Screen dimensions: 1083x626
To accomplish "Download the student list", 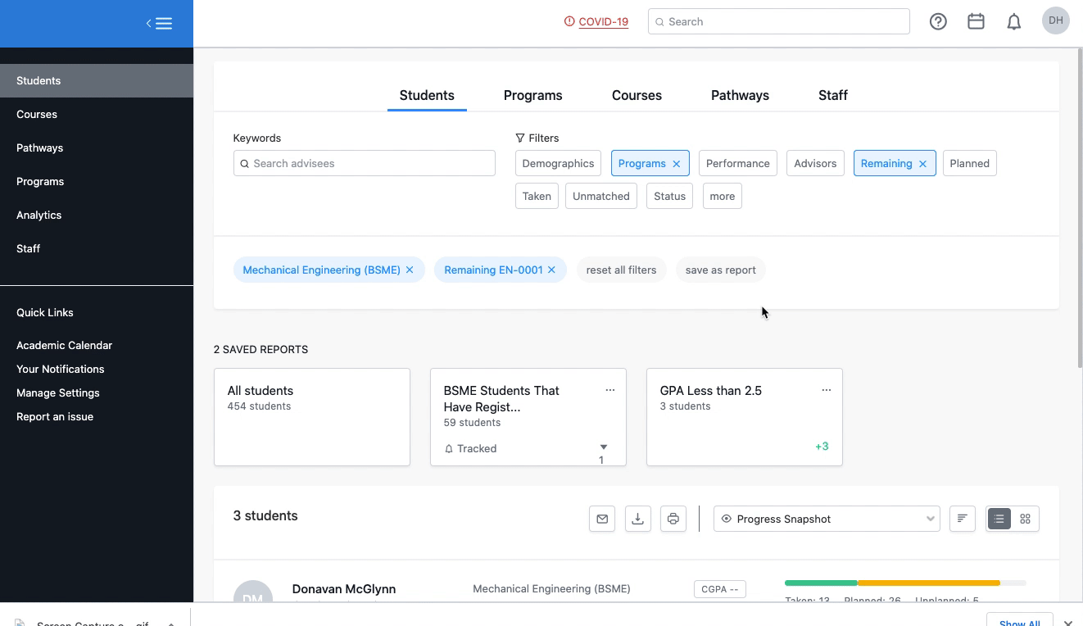I will [x=637, y=519].
